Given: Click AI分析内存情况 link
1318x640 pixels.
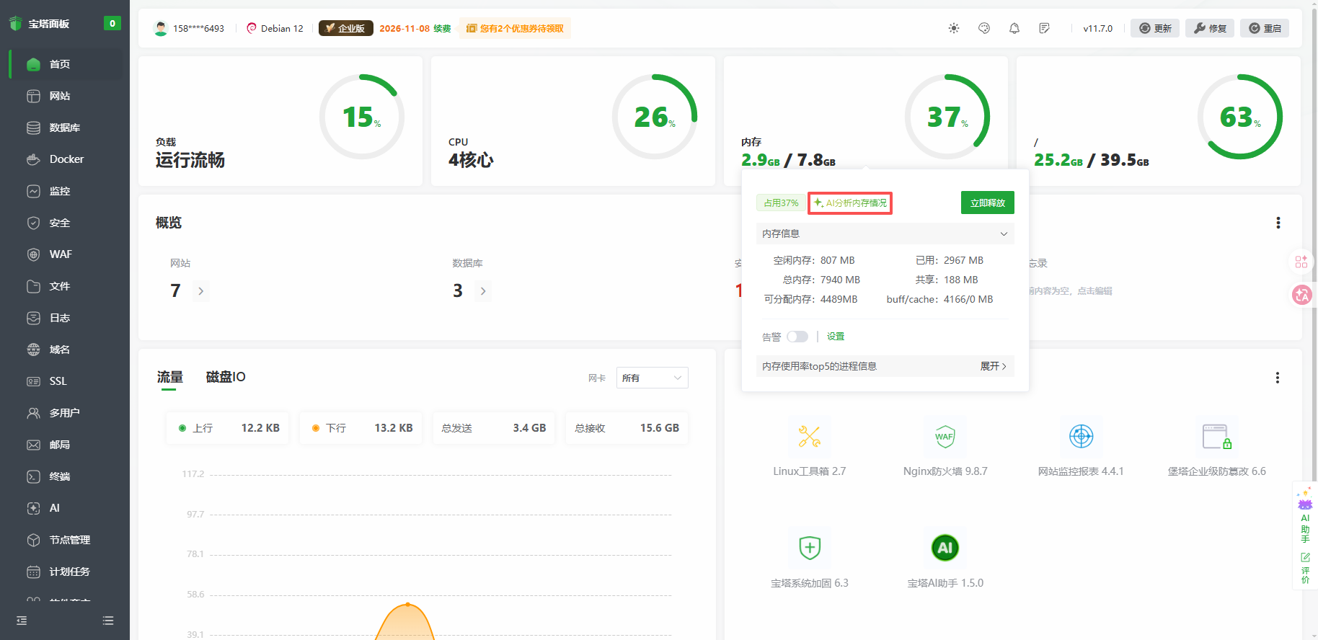Looking at the screenshot, I should coord(850,203).
